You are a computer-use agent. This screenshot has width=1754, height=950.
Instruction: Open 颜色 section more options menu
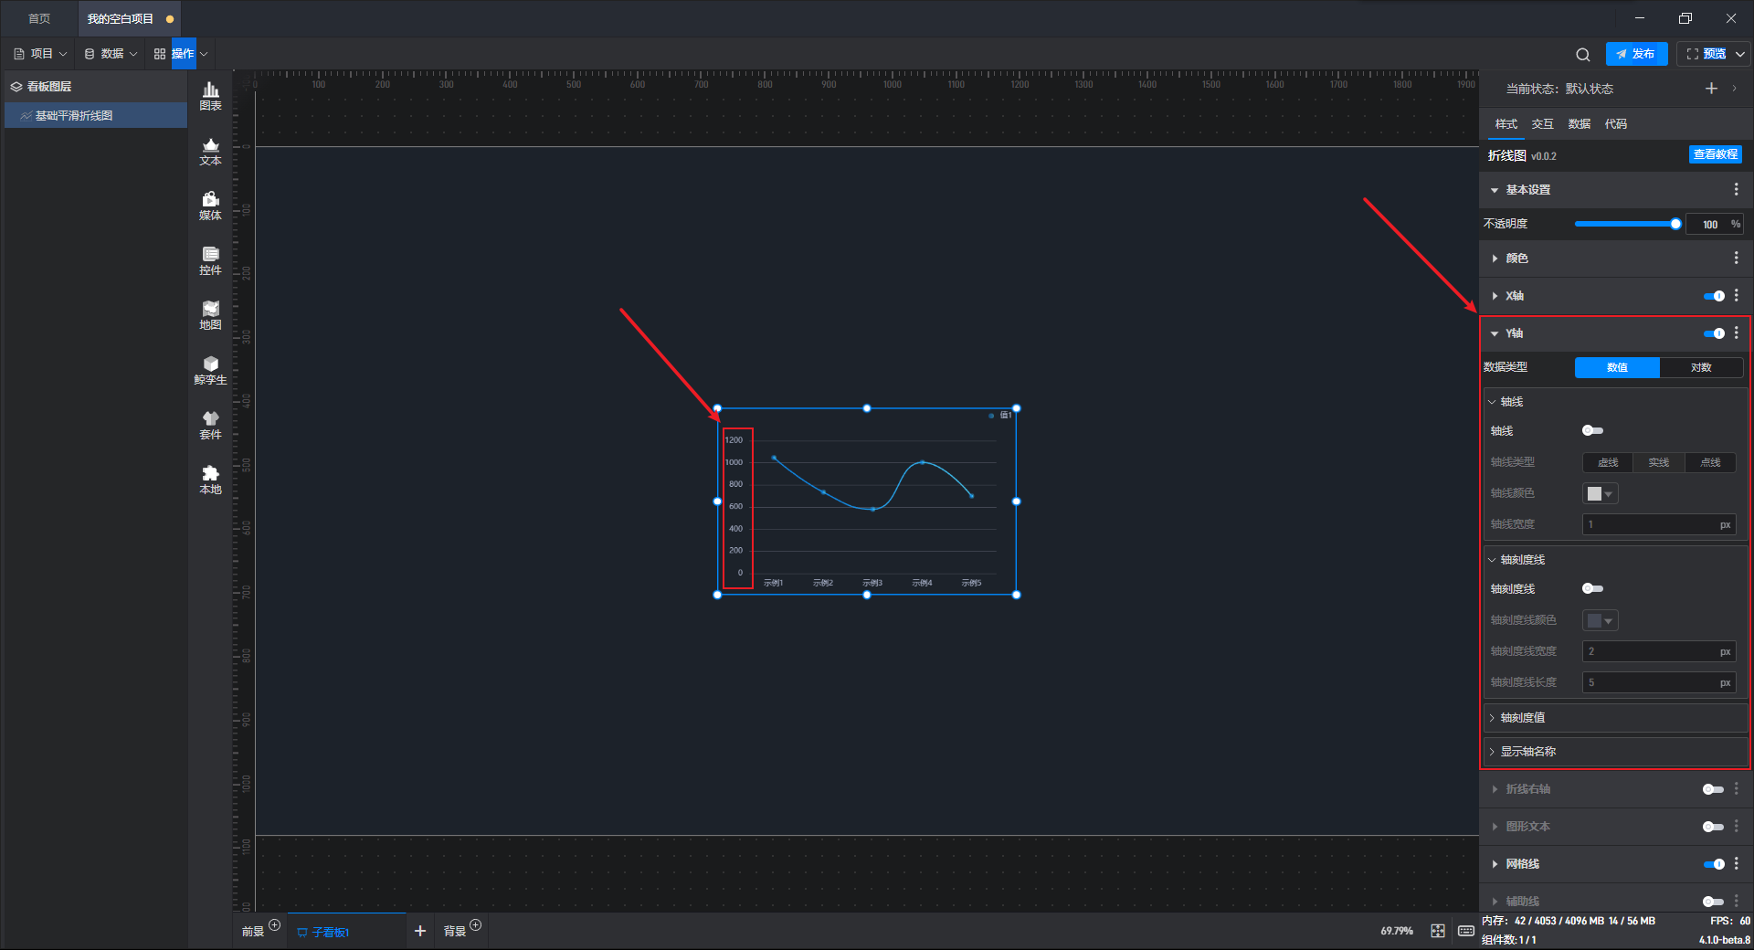click(1737, 259)
